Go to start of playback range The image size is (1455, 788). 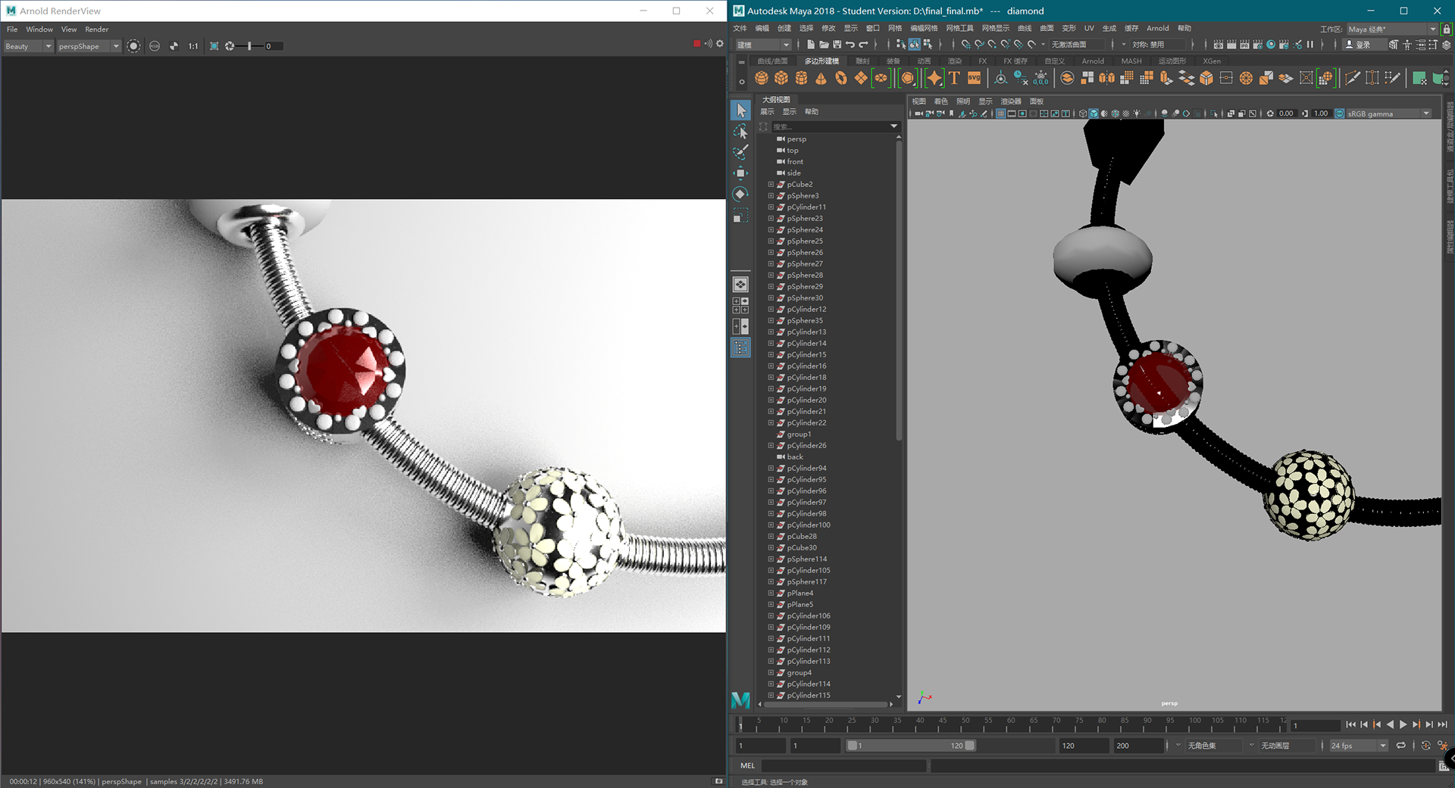[x=1350, y=725]
